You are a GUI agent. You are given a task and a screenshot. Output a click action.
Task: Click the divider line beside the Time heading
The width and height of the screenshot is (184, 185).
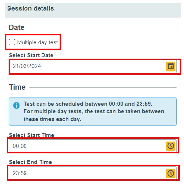[x=103, y=88]
